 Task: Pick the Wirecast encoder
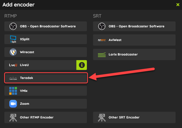click(x=45, y=52)
